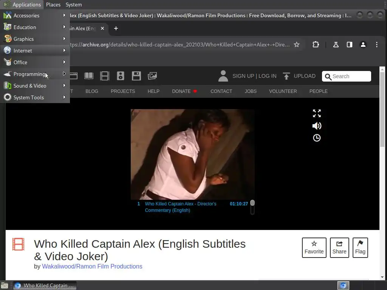
Task: Open Archive Images icon
Action: (152, 76)
